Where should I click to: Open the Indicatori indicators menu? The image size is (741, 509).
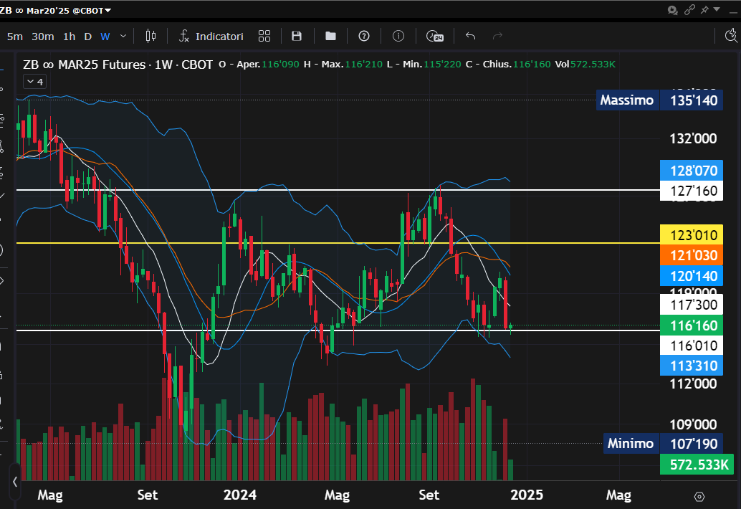pyautogui.click(x=211, y=36)
